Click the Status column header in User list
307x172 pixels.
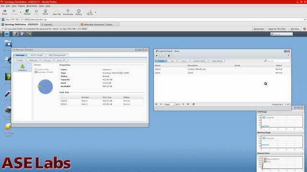click(x=279, y=65)
